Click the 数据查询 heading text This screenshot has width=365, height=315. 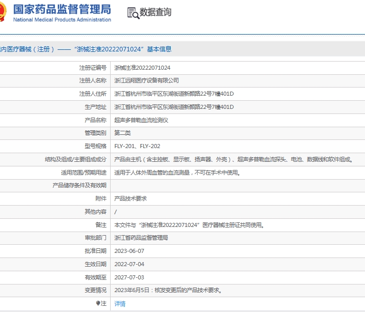(x=155, y=12)
